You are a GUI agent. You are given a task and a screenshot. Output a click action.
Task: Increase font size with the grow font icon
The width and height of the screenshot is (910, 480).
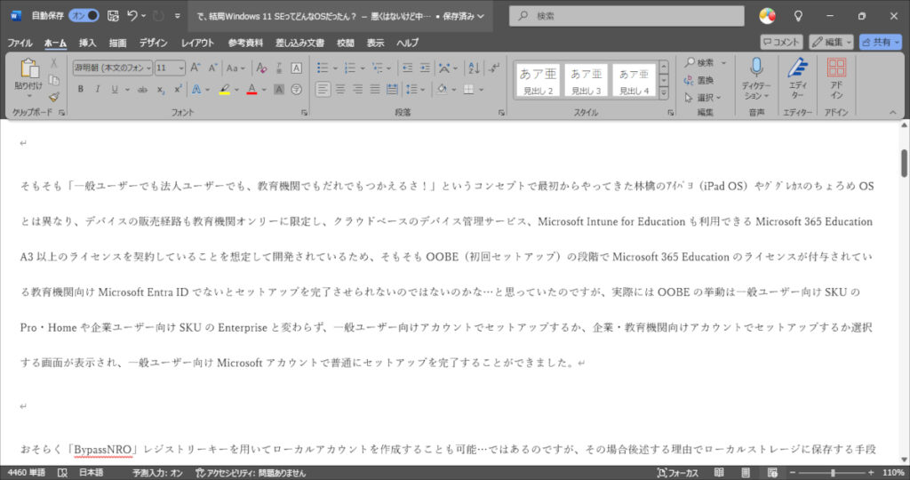coord(196,68)
